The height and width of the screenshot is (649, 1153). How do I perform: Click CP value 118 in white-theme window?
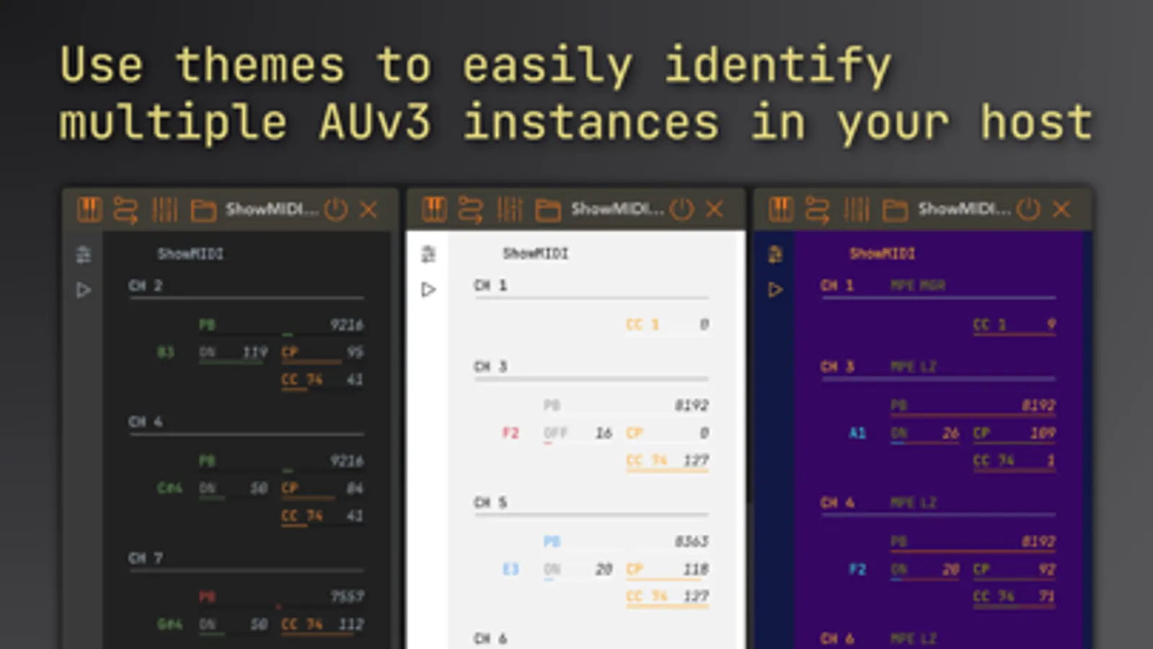click(696, 570)
